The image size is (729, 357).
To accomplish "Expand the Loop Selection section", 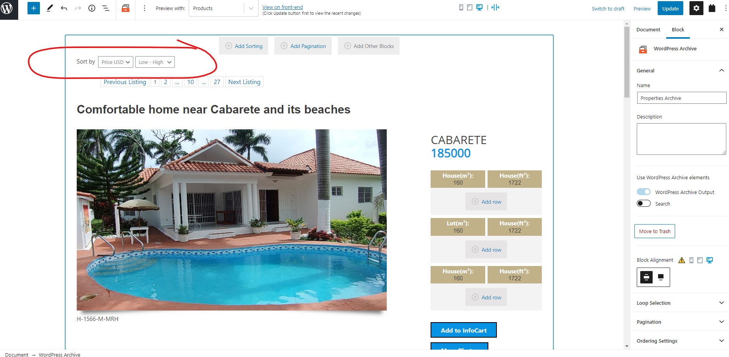I will tap(680, 303).
